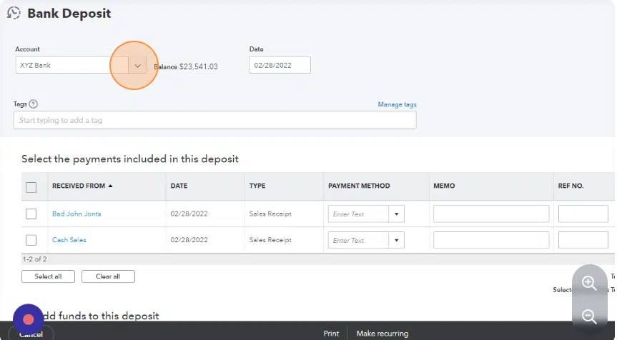The height and width of the screenshot is (340, 617).
Task: Click the Memo field for Bad John Jonts
Action: coord(491,214)
